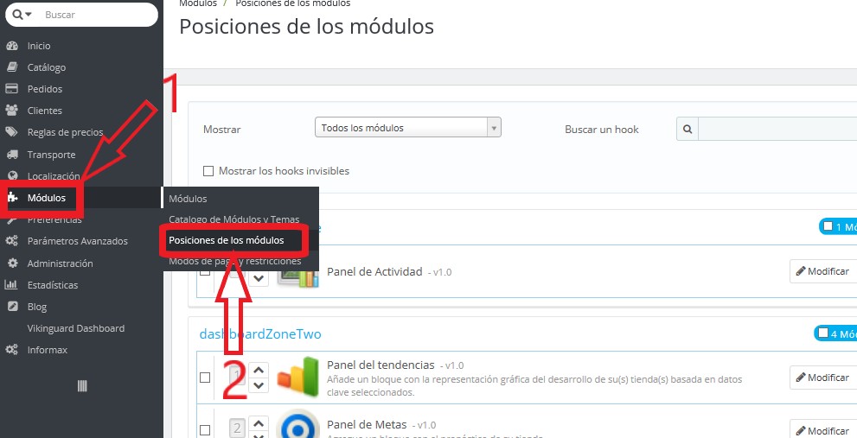The image size is (857, 438).
Task: Click the Blog pencil icon
Action: [x=12, y=307]
